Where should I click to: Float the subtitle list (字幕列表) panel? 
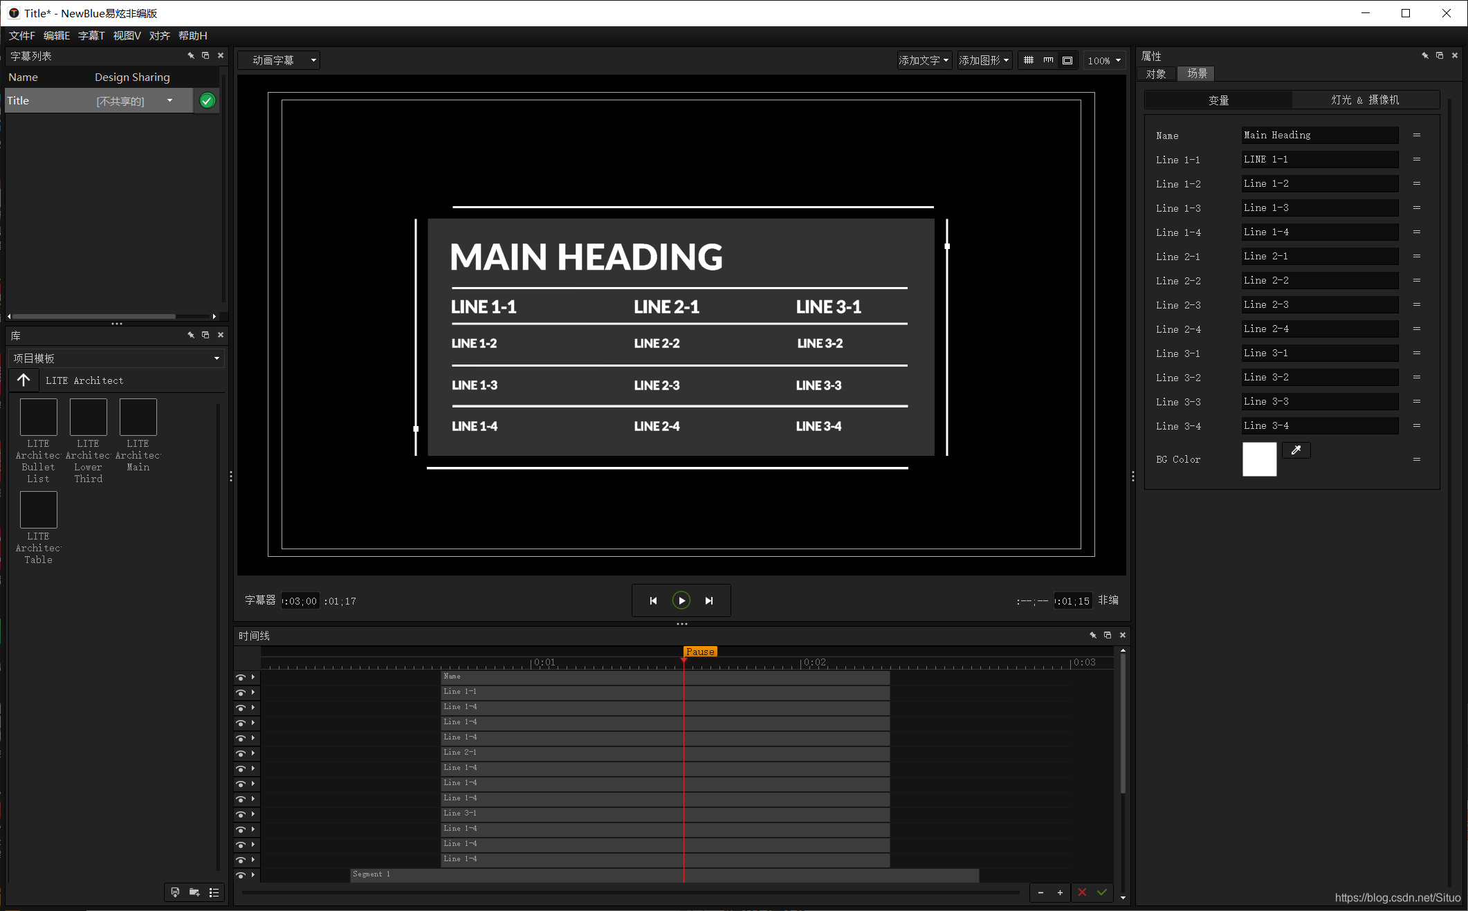(x=205, y=55)
